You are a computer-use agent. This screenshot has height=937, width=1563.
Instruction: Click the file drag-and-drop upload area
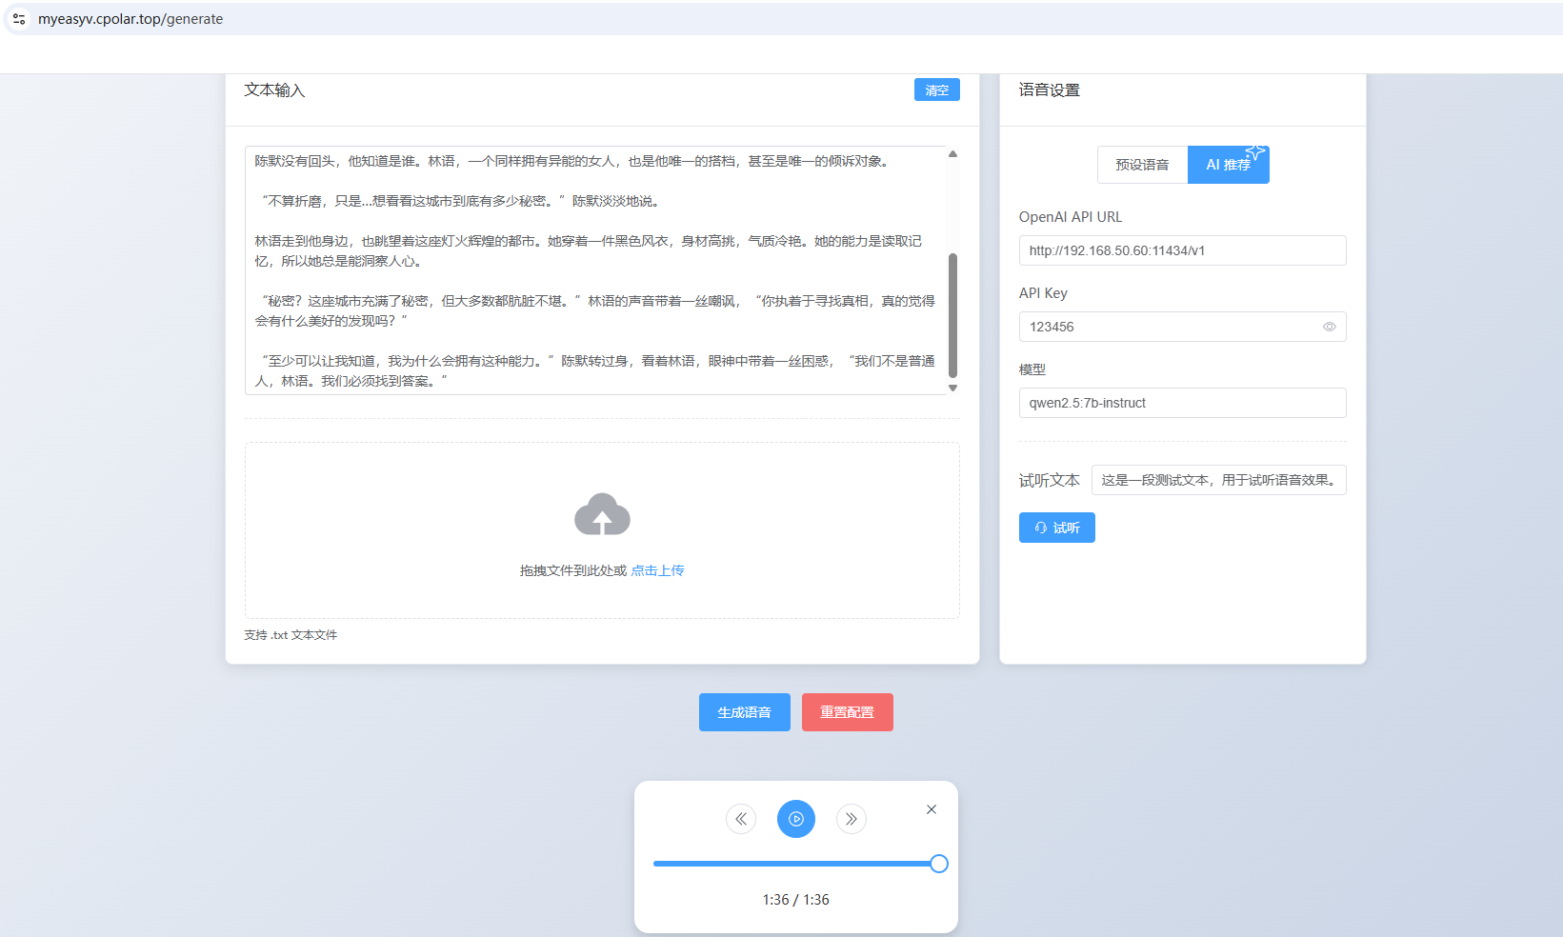click(x=602, y=530)
